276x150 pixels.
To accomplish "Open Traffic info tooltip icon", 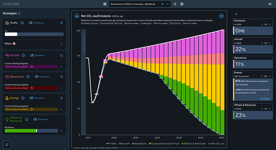I will pyautogui.click(x=22, y=23).
